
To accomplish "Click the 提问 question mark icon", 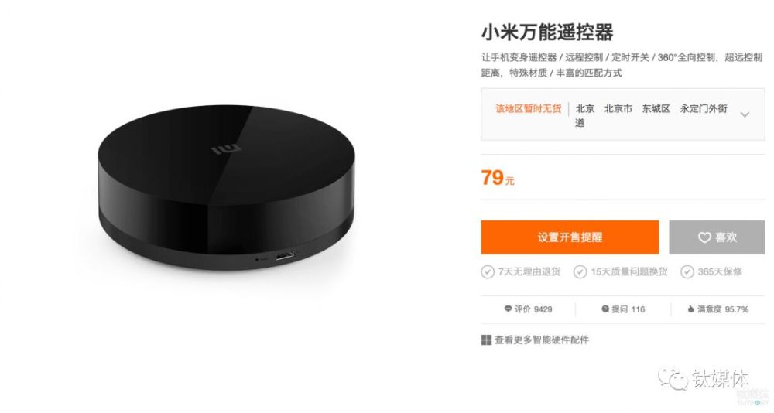I will coord(605,309).
